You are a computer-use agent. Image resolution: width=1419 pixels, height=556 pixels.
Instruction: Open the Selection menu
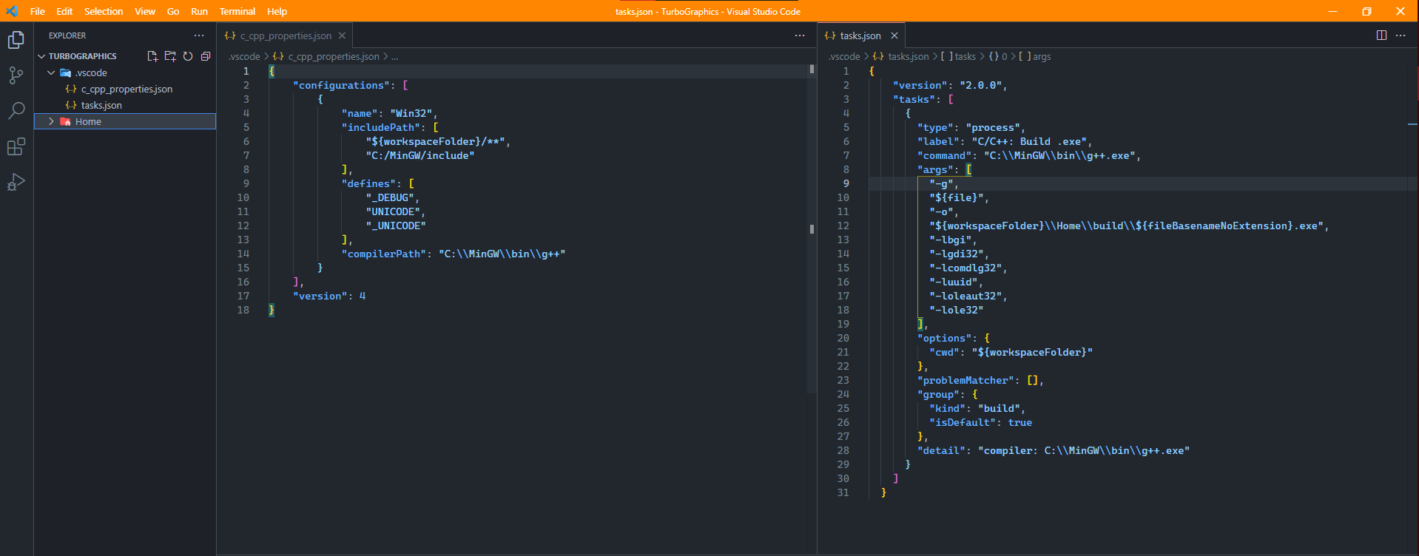coord(104,11)
